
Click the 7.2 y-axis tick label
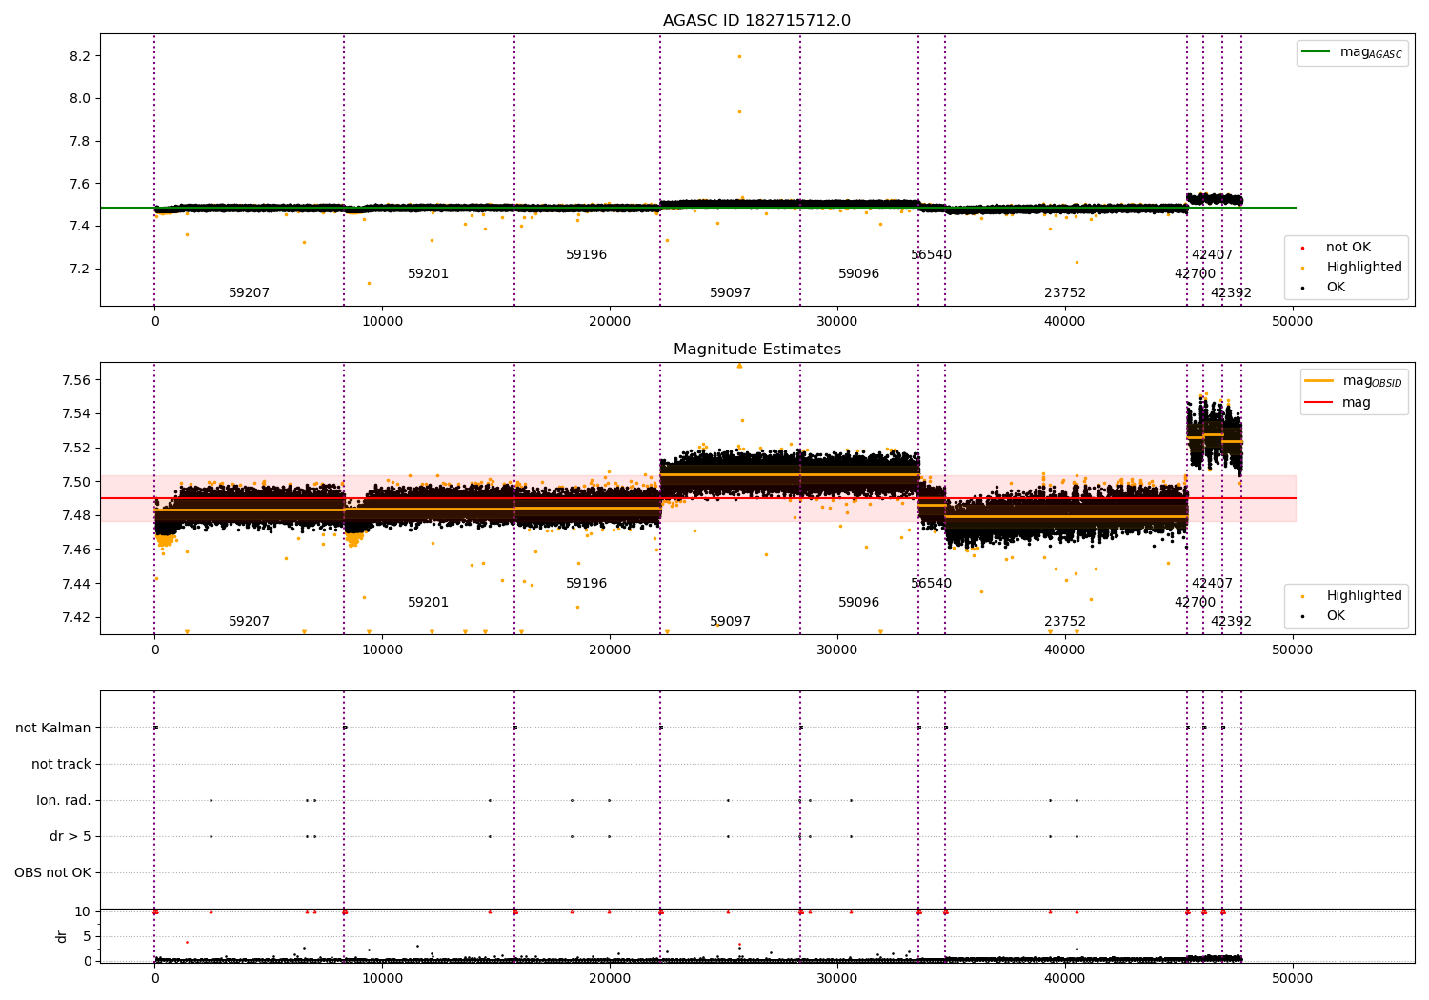(x=80, y=269)
